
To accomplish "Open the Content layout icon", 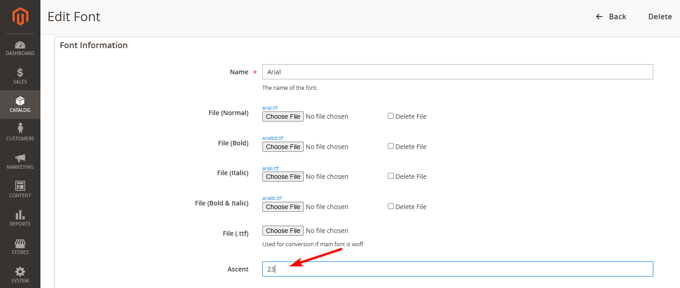I will (x=20, y=186).
